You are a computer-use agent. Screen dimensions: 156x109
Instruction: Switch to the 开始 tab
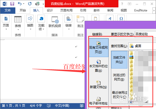[23, 10]
